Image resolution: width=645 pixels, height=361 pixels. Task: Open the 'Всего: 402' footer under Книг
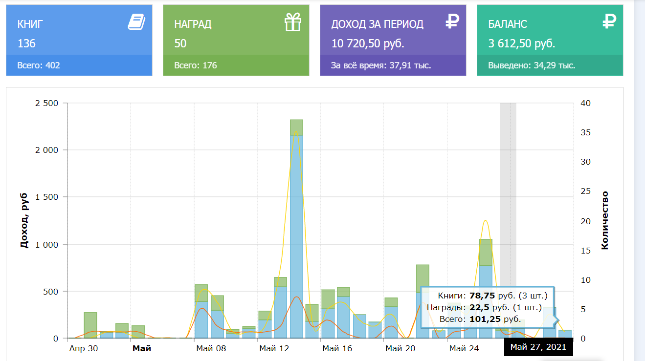click(x=39, y=65)
